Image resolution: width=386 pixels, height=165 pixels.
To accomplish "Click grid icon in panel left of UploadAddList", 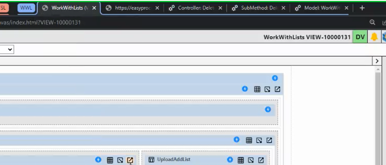I will (110, 161).
